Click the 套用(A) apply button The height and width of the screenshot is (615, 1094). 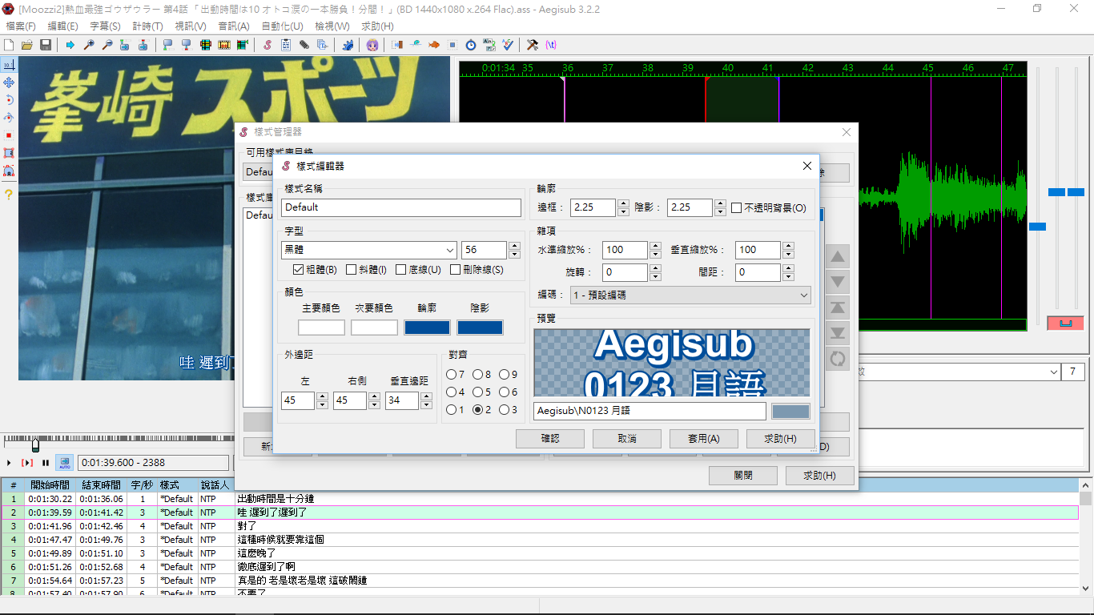coord(704,439)
